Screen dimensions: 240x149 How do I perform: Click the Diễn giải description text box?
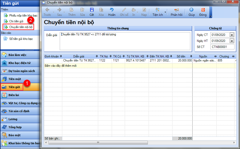pos(125,41)
